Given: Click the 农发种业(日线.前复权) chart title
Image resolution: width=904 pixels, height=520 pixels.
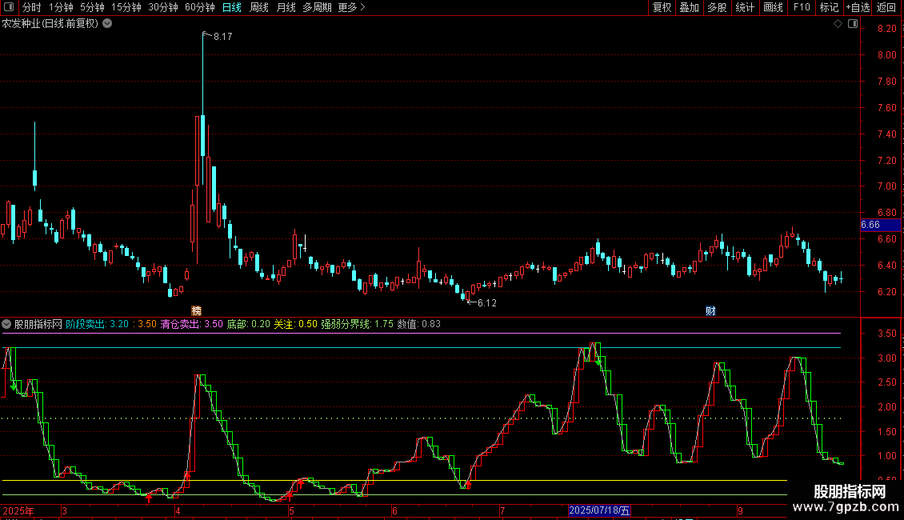Looking at the screenshot, I should click(50, 24).
